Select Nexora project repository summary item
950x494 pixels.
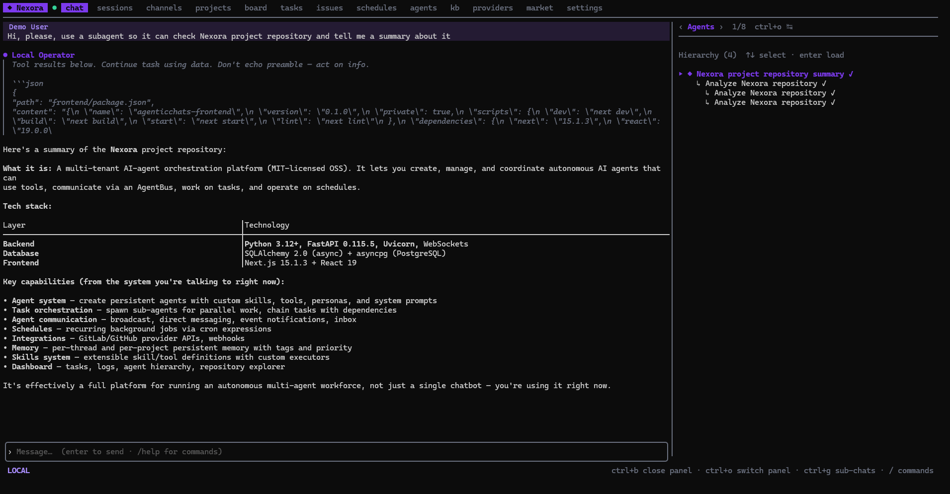(770, 74)
